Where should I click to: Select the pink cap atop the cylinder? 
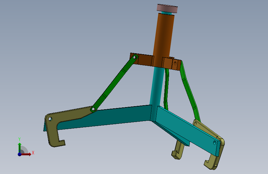coord(167,8)
